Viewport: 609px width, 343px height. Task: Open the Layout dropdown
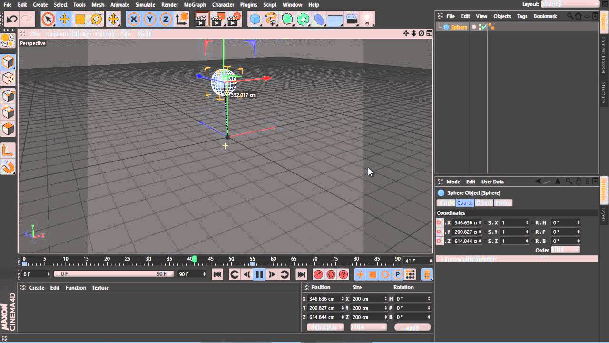point(570,4)
